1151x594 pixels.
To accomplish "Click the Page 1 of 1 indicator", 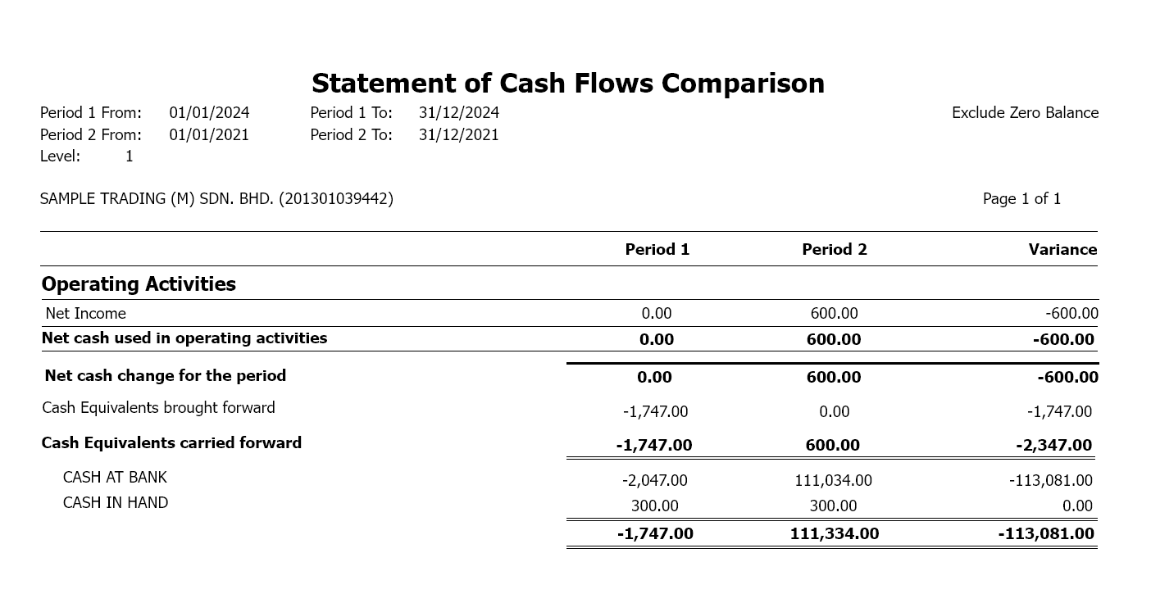I will click(x=1021, y=199).
